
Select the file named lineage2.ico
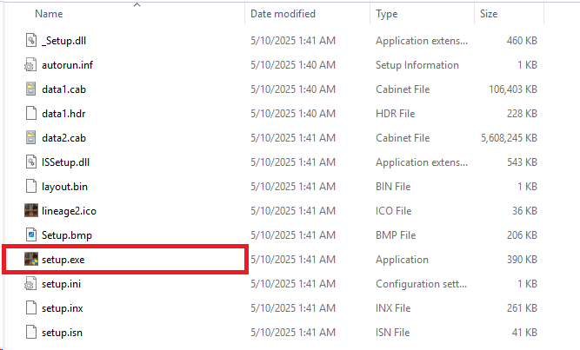click(x=69, y=211)
